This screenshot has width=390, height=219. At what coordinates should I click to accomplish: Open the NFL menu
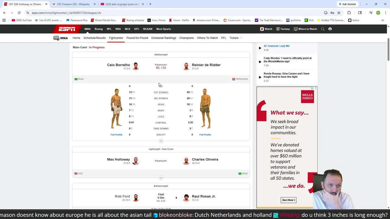coord(109,29)
